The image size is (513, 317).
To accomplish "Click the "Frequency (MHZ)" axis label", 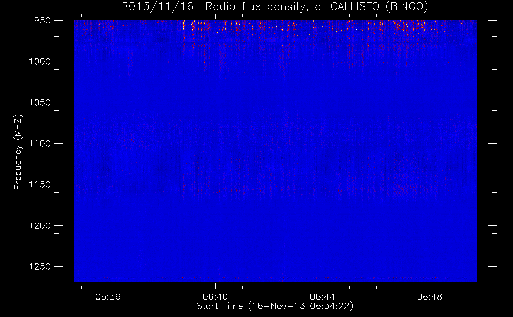I will coord(18,152).
